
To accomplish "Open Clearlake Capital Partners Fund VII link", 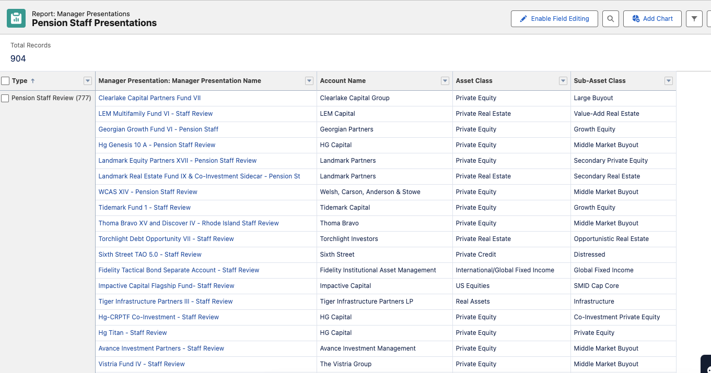I will click(x=149, y=98).
